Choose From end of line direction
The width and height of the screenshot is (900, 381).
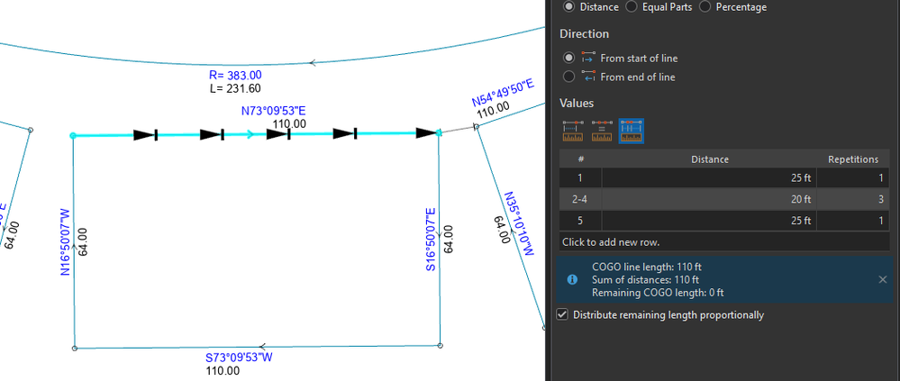[x=568, y=77]
